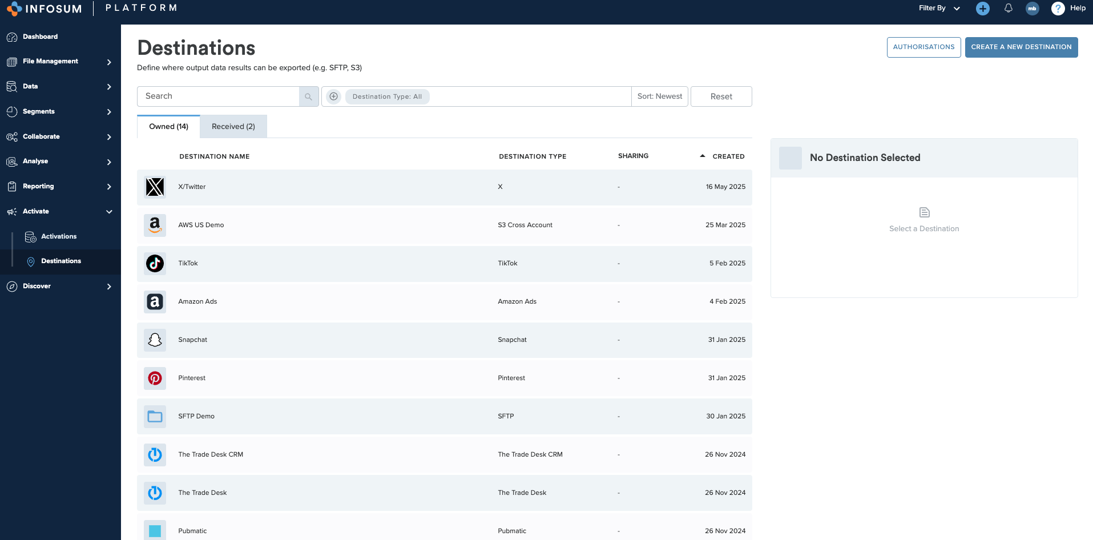Sort by the Created column arrow
This screenshot has width=1093, height=540.
(703, 156)
